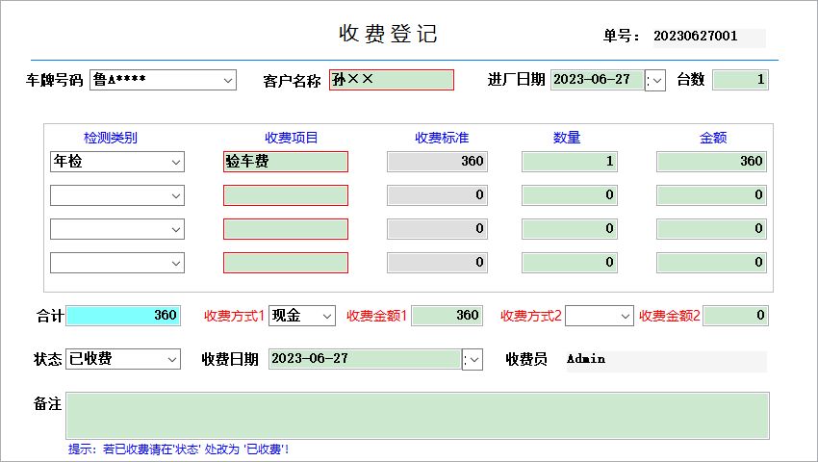
Task: Click the 收费项目 column header
Action: pos(291,138)
